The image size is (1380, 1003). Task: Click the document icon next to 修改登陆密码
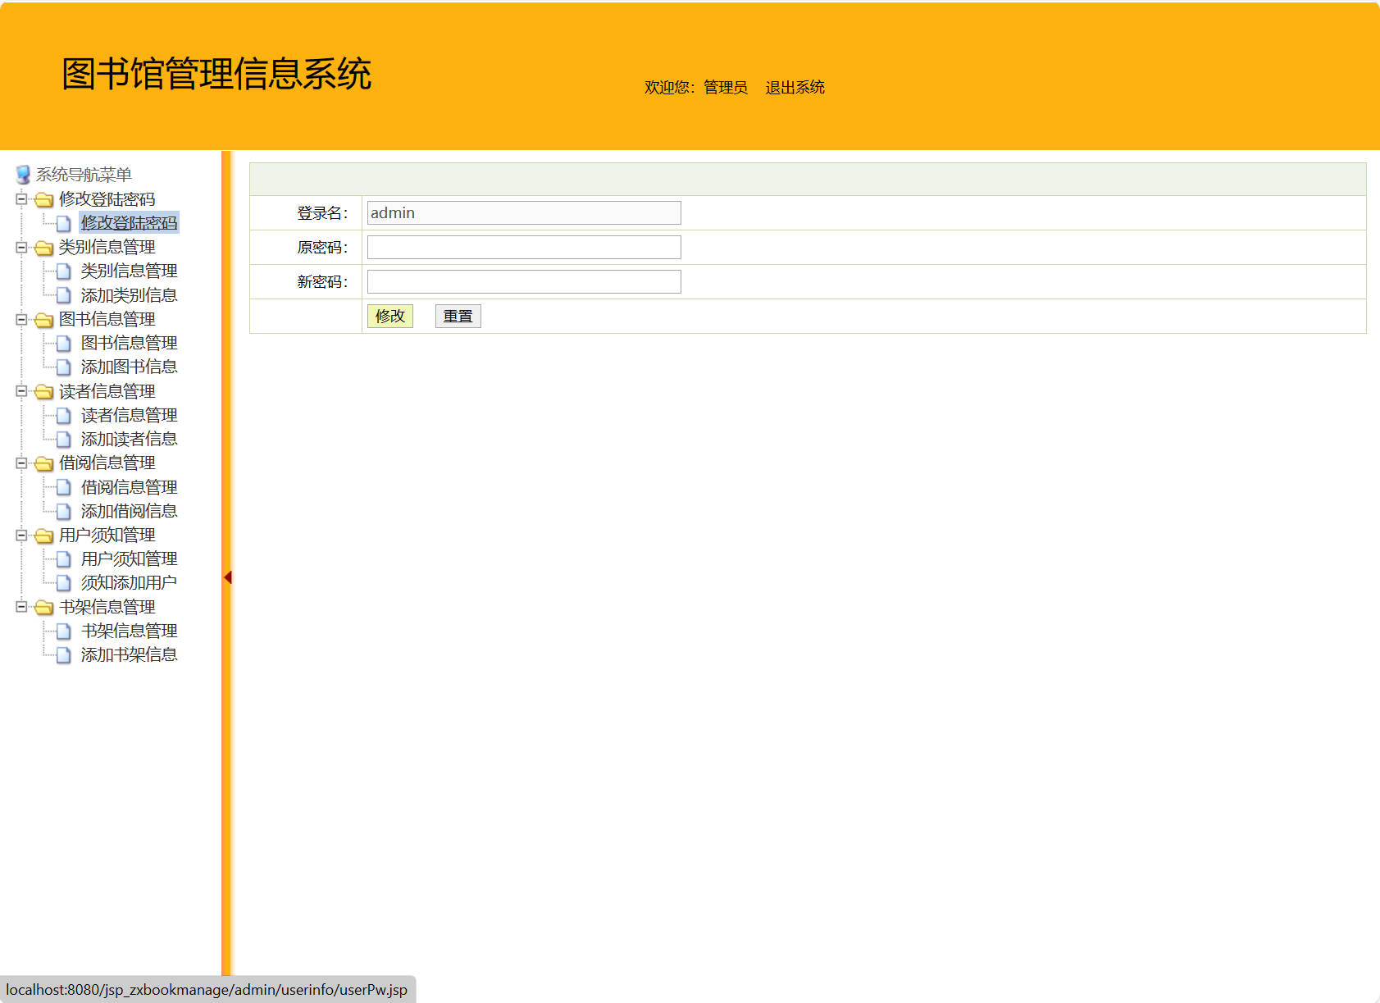point(64,222)
